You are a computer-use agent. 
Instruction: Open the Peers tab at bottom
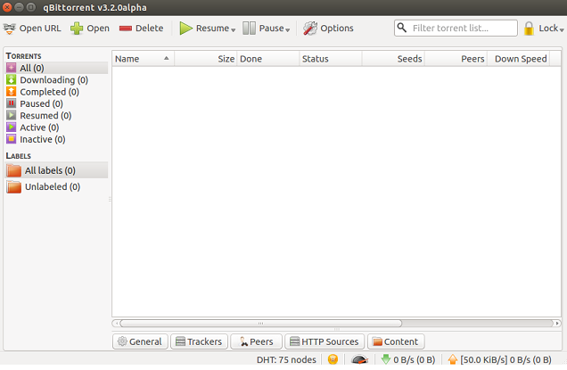click(257, 341)
